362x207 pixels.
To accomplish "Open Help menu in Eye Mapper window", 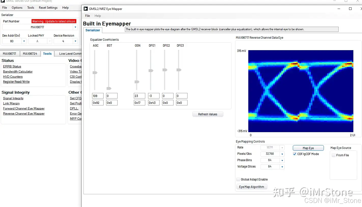I will pos(98,16).
